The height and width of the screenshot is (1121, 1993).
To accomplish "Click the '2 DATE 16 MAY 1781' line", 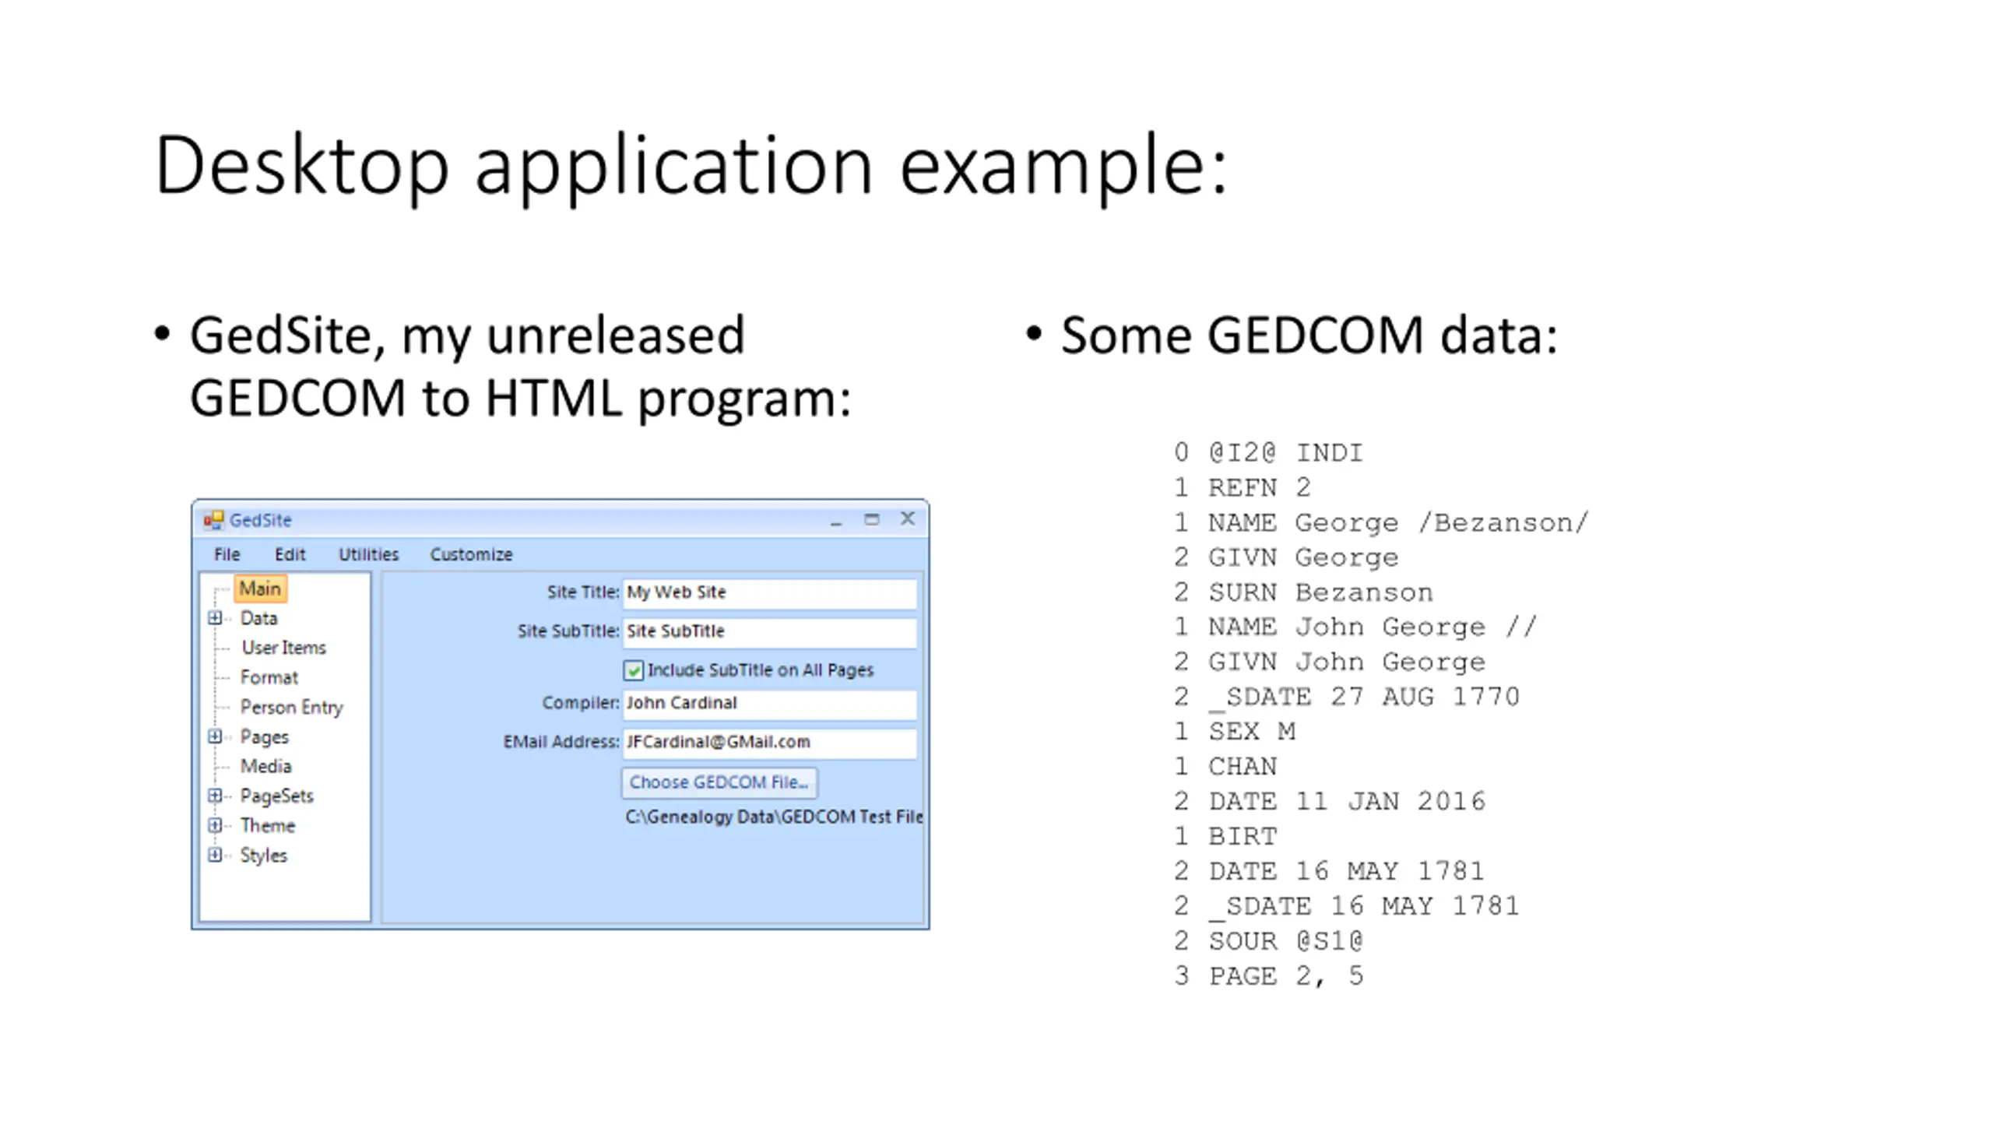I will 1330,870.
